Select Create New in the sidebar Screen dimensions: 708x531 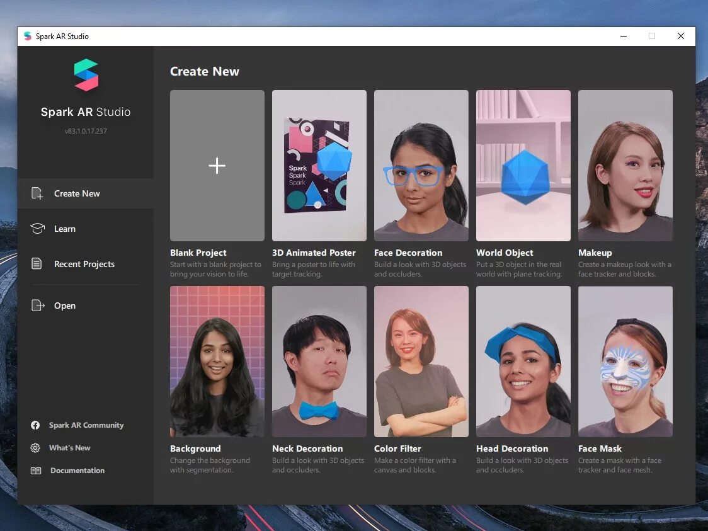coord(86,193)
